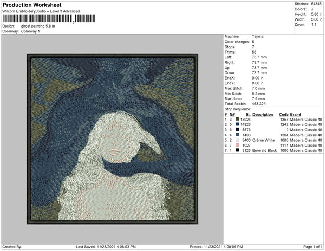Viewport: 325px width, 251px height.
Task: Click the pink swatch for code 1114
Action: [237, 145]
